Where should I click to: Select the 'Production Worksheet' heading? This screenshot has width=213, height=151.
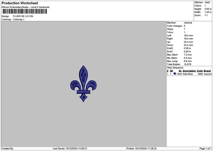coord(20,3)
